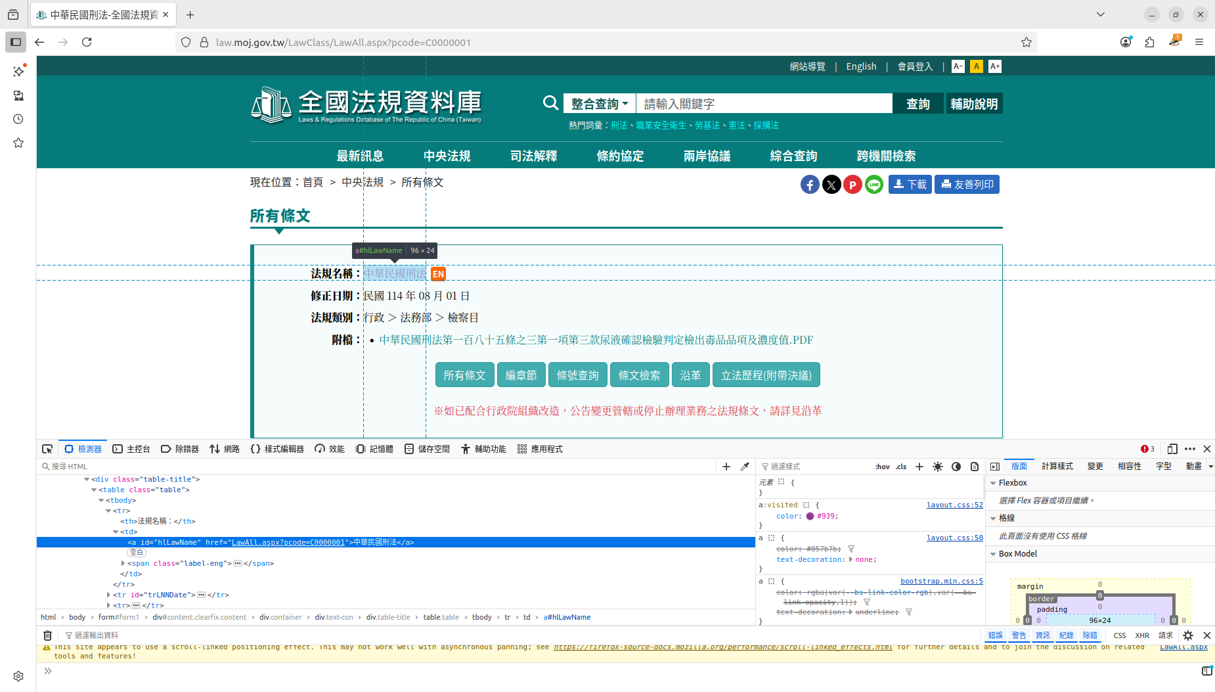The width and height of the screenshot is (1215, 692).
Task: Share the page via Facebook icon
Action: coord(810,185)
